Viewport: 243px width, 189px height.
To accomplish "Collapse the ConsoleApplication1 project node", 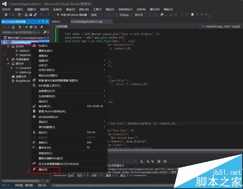I will [4, 42].
